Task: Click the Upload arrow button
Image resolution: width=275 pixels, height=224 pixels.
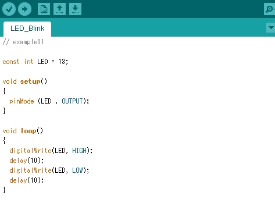Action: (24, 9)
